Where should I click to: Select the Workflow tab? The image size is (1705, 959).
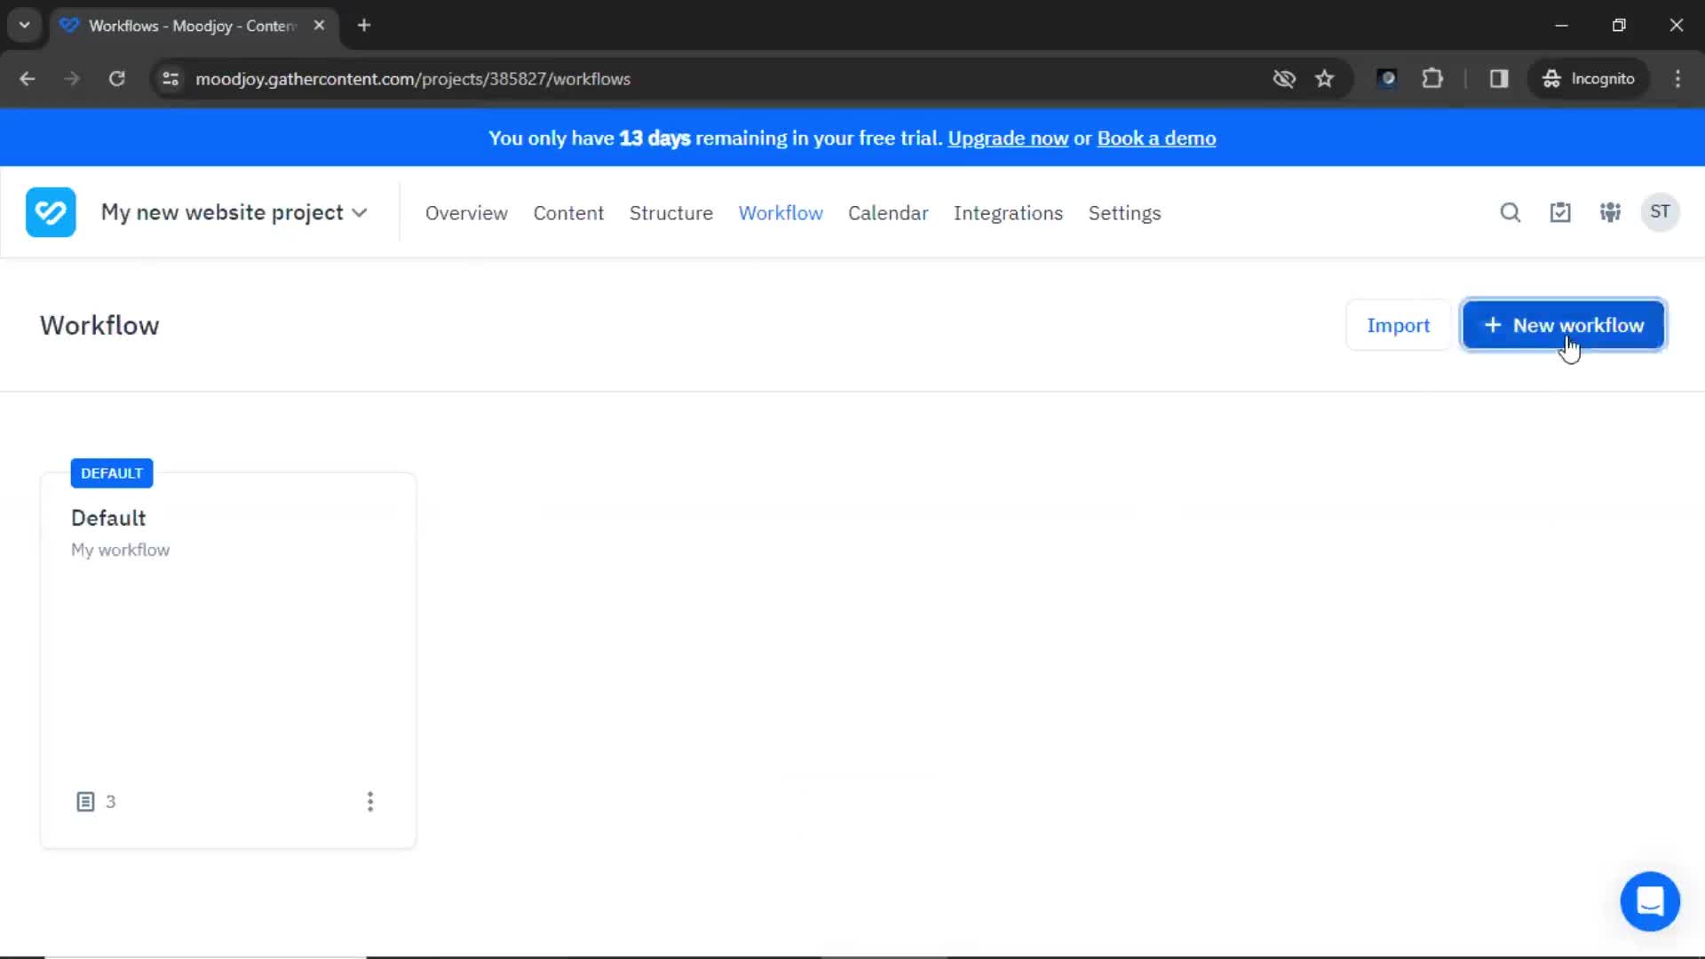781,212
